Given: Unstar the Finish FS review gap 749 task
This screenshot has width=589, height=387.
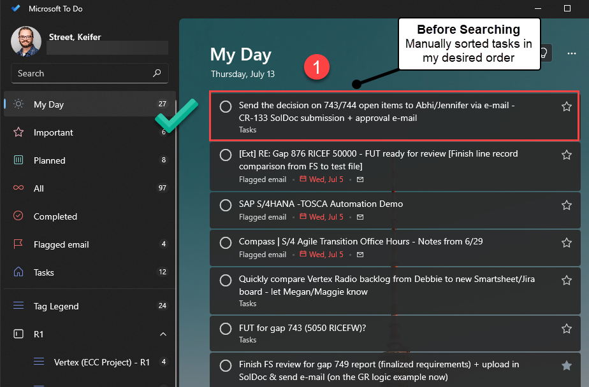Looking at the screenshot, I should [x=567, y=365].
